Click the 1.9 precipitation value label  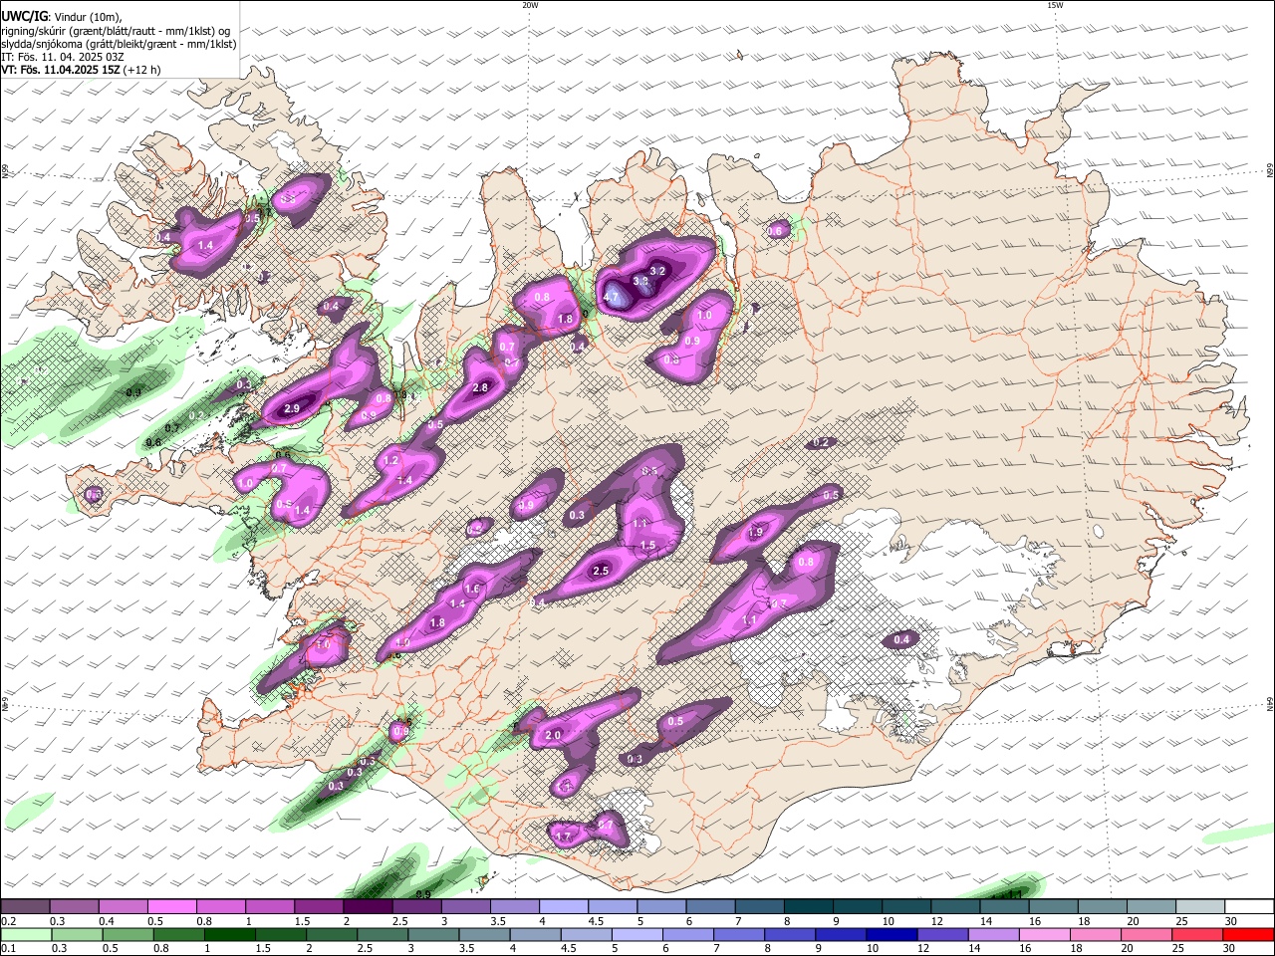coord(755,533)
